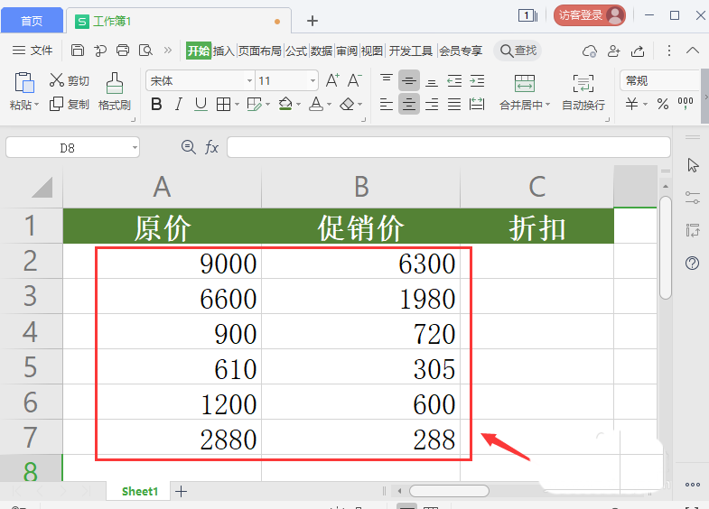Click the fx insert function icon
This screenshot has width=709, height=509.
pyautogui.click(x=211, y=147)
